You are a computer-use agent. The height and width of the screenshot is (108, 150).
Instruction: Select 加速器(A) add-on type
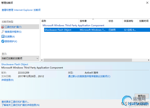pyautogui.click(x=10, y=36)
